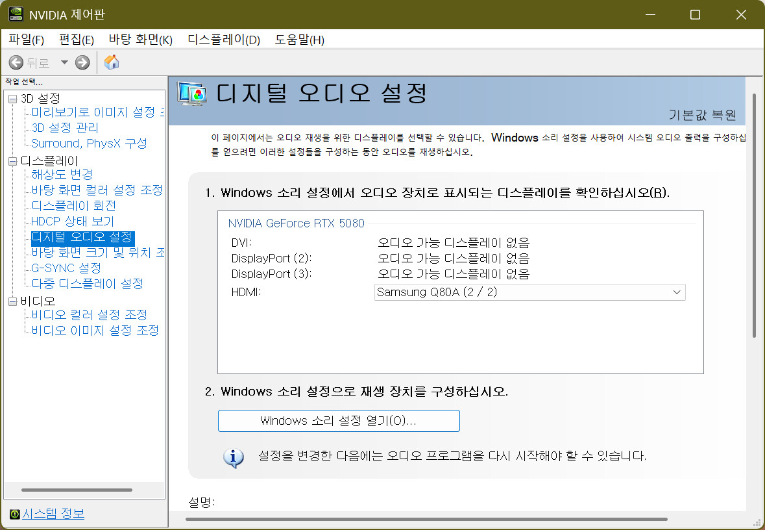Click the 비디오 category label
The width and height of the screenshot is (765, 530).
pos(38,301)
